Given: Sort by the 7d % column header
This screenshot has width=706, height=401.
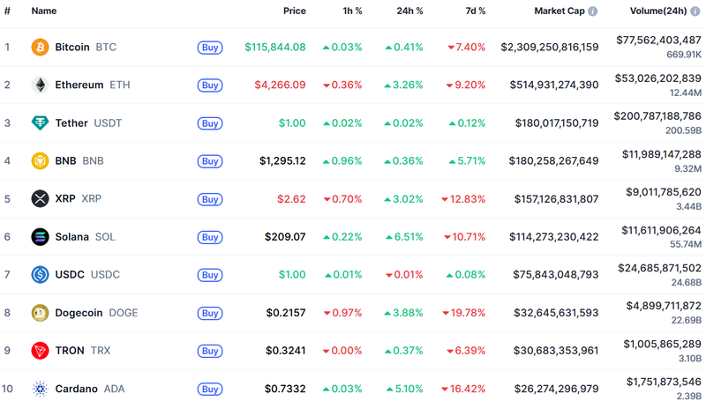Looking at the screenshot, I should 475,11.
